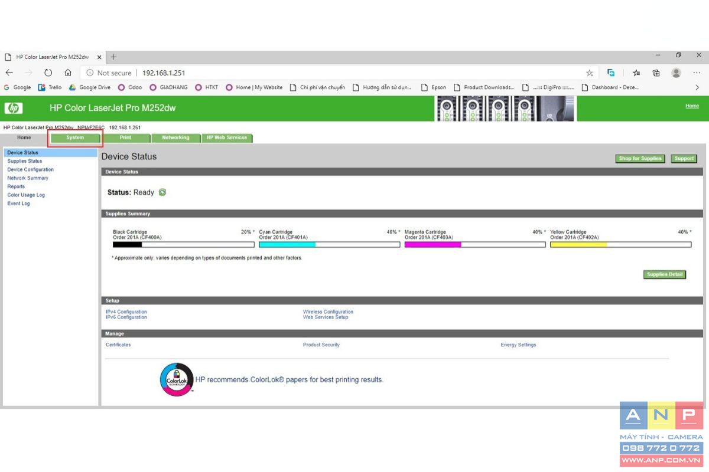The width and height of the screenshot is (709, 472).
Task: Open the Wireless Configuration link
Action: 329,312
